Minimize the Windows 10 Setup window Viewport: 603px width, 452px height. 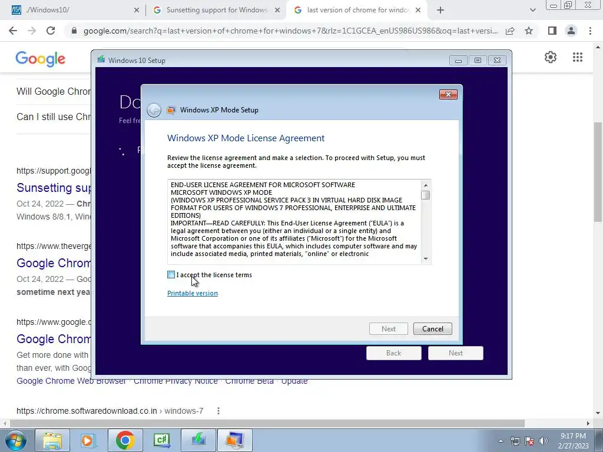point(458,61)
